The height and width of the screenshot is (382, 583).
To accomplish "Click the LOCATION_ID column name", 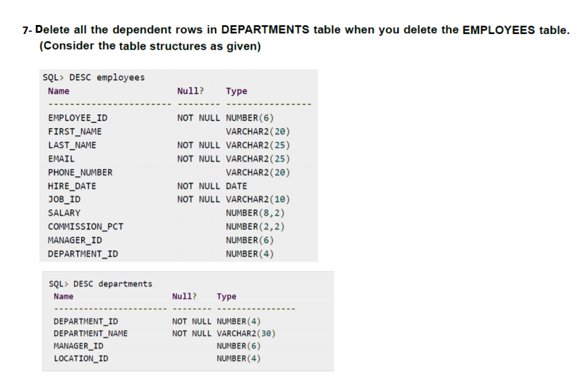I will [81, 359].
